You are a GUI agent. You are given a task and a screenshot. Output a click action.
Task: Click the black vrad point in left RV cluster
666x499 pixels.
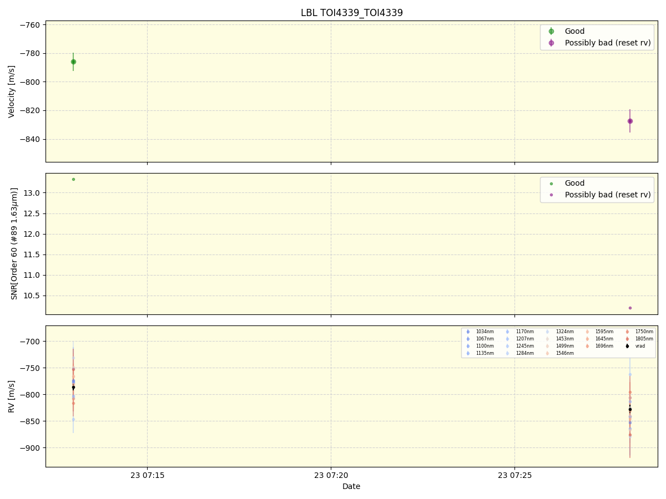tap(73, 388)
